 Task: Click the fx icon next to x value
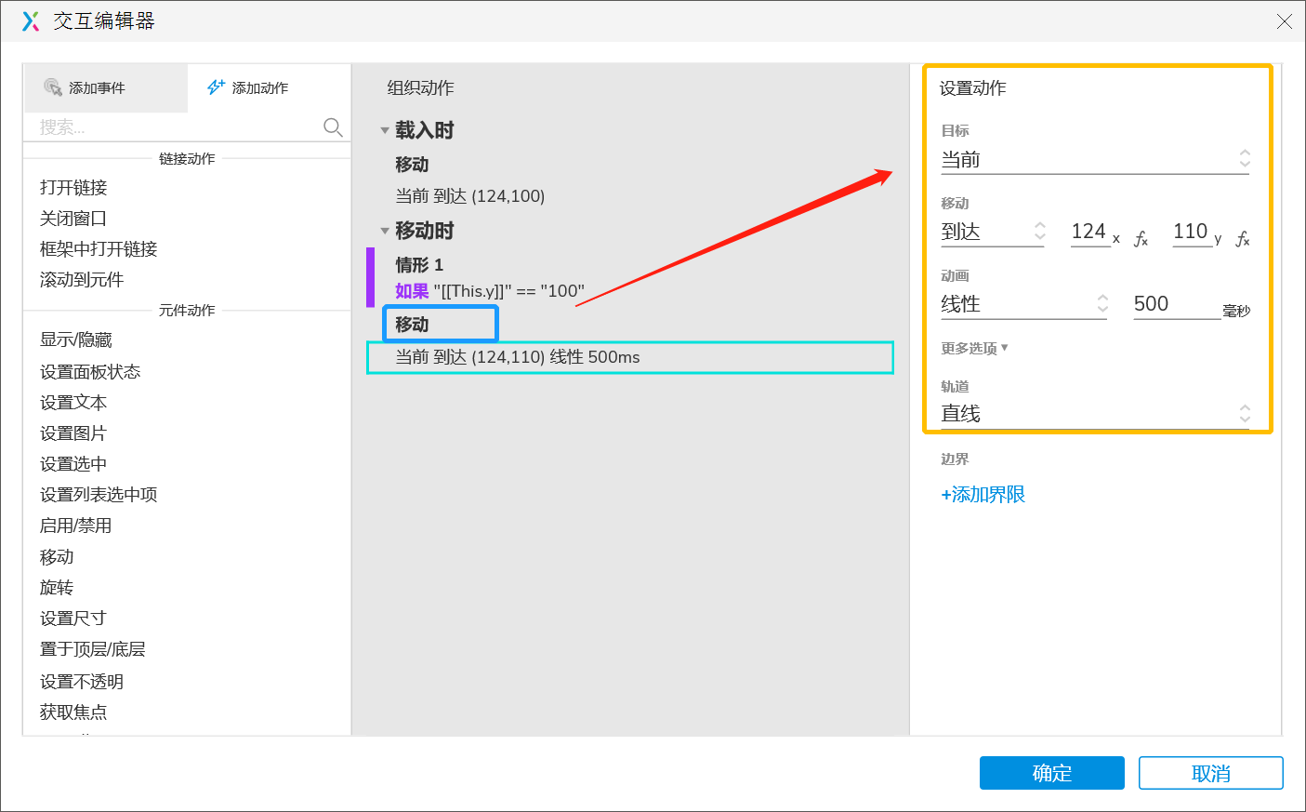[1141, 239]
